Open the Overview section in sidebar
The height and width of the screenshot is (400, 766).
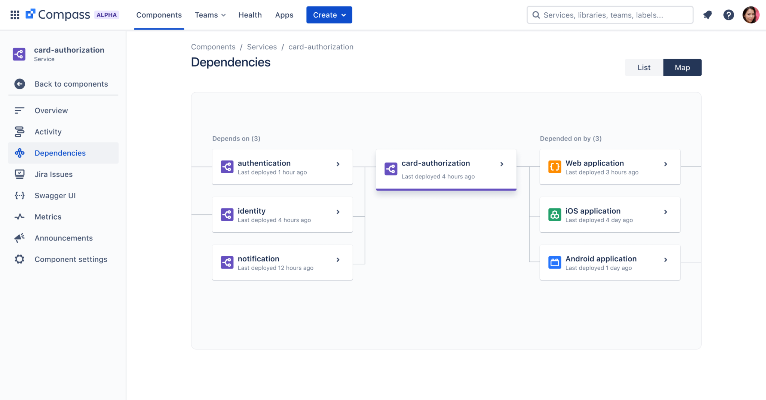coord(51,111)
